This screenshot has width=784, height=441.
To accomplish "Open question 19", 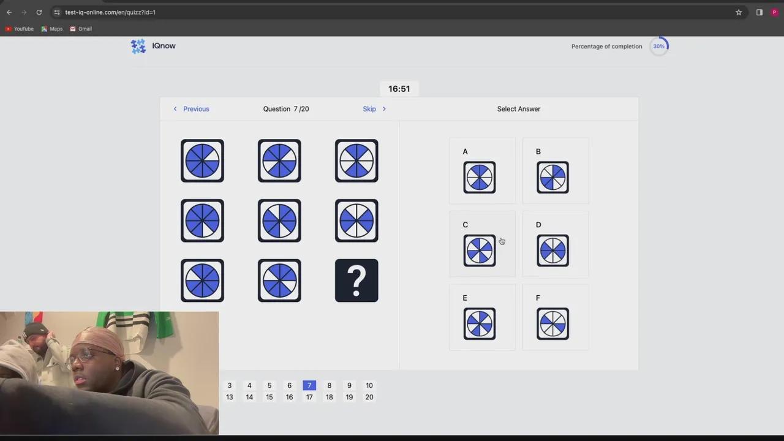I will click(349, 397).
